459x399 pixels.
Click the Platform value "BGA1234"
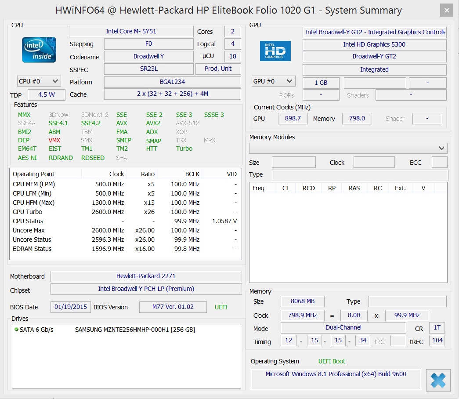click(x=173, y=82)
